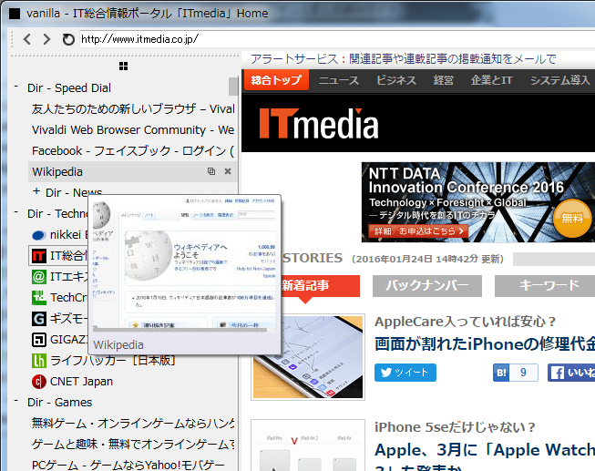Select the PCゲーム Yahoo!モバゲー bookmark
The image size is (595, 471).
click(128, 465)
